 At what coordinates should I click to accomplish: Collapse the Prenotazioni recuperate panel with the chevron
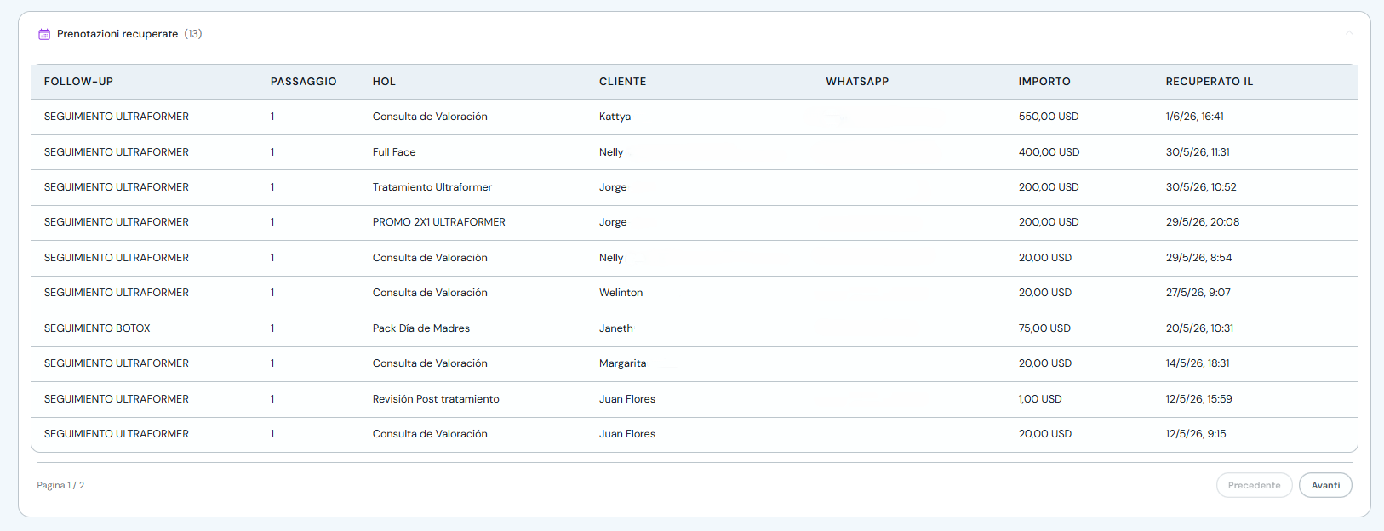[x=1348, y=33]
